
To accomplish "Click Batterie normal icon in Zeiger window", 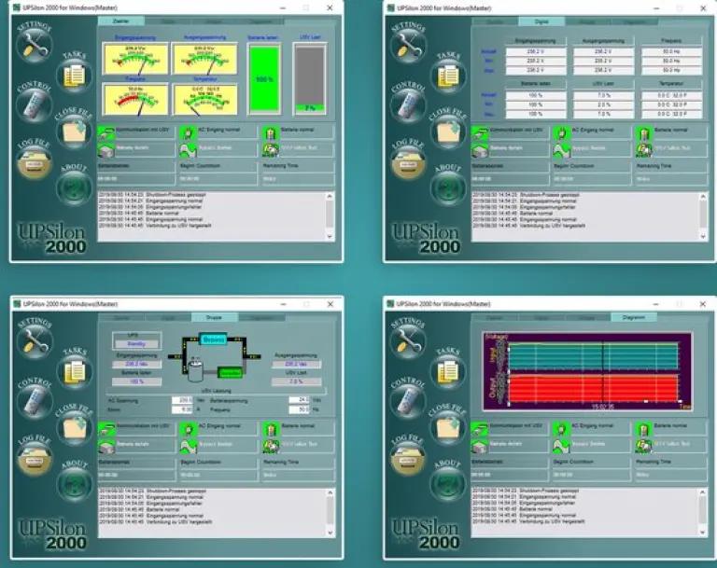I will (270, 133).
